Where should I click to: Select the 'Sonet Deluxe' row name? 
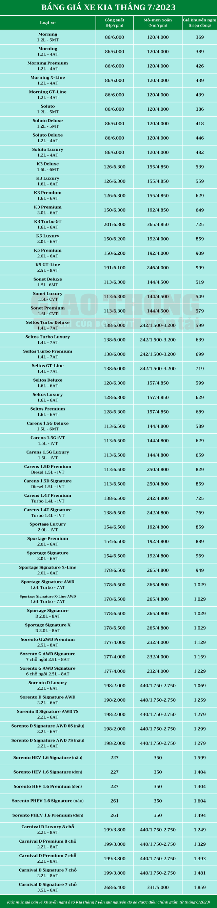pos(48,282)
